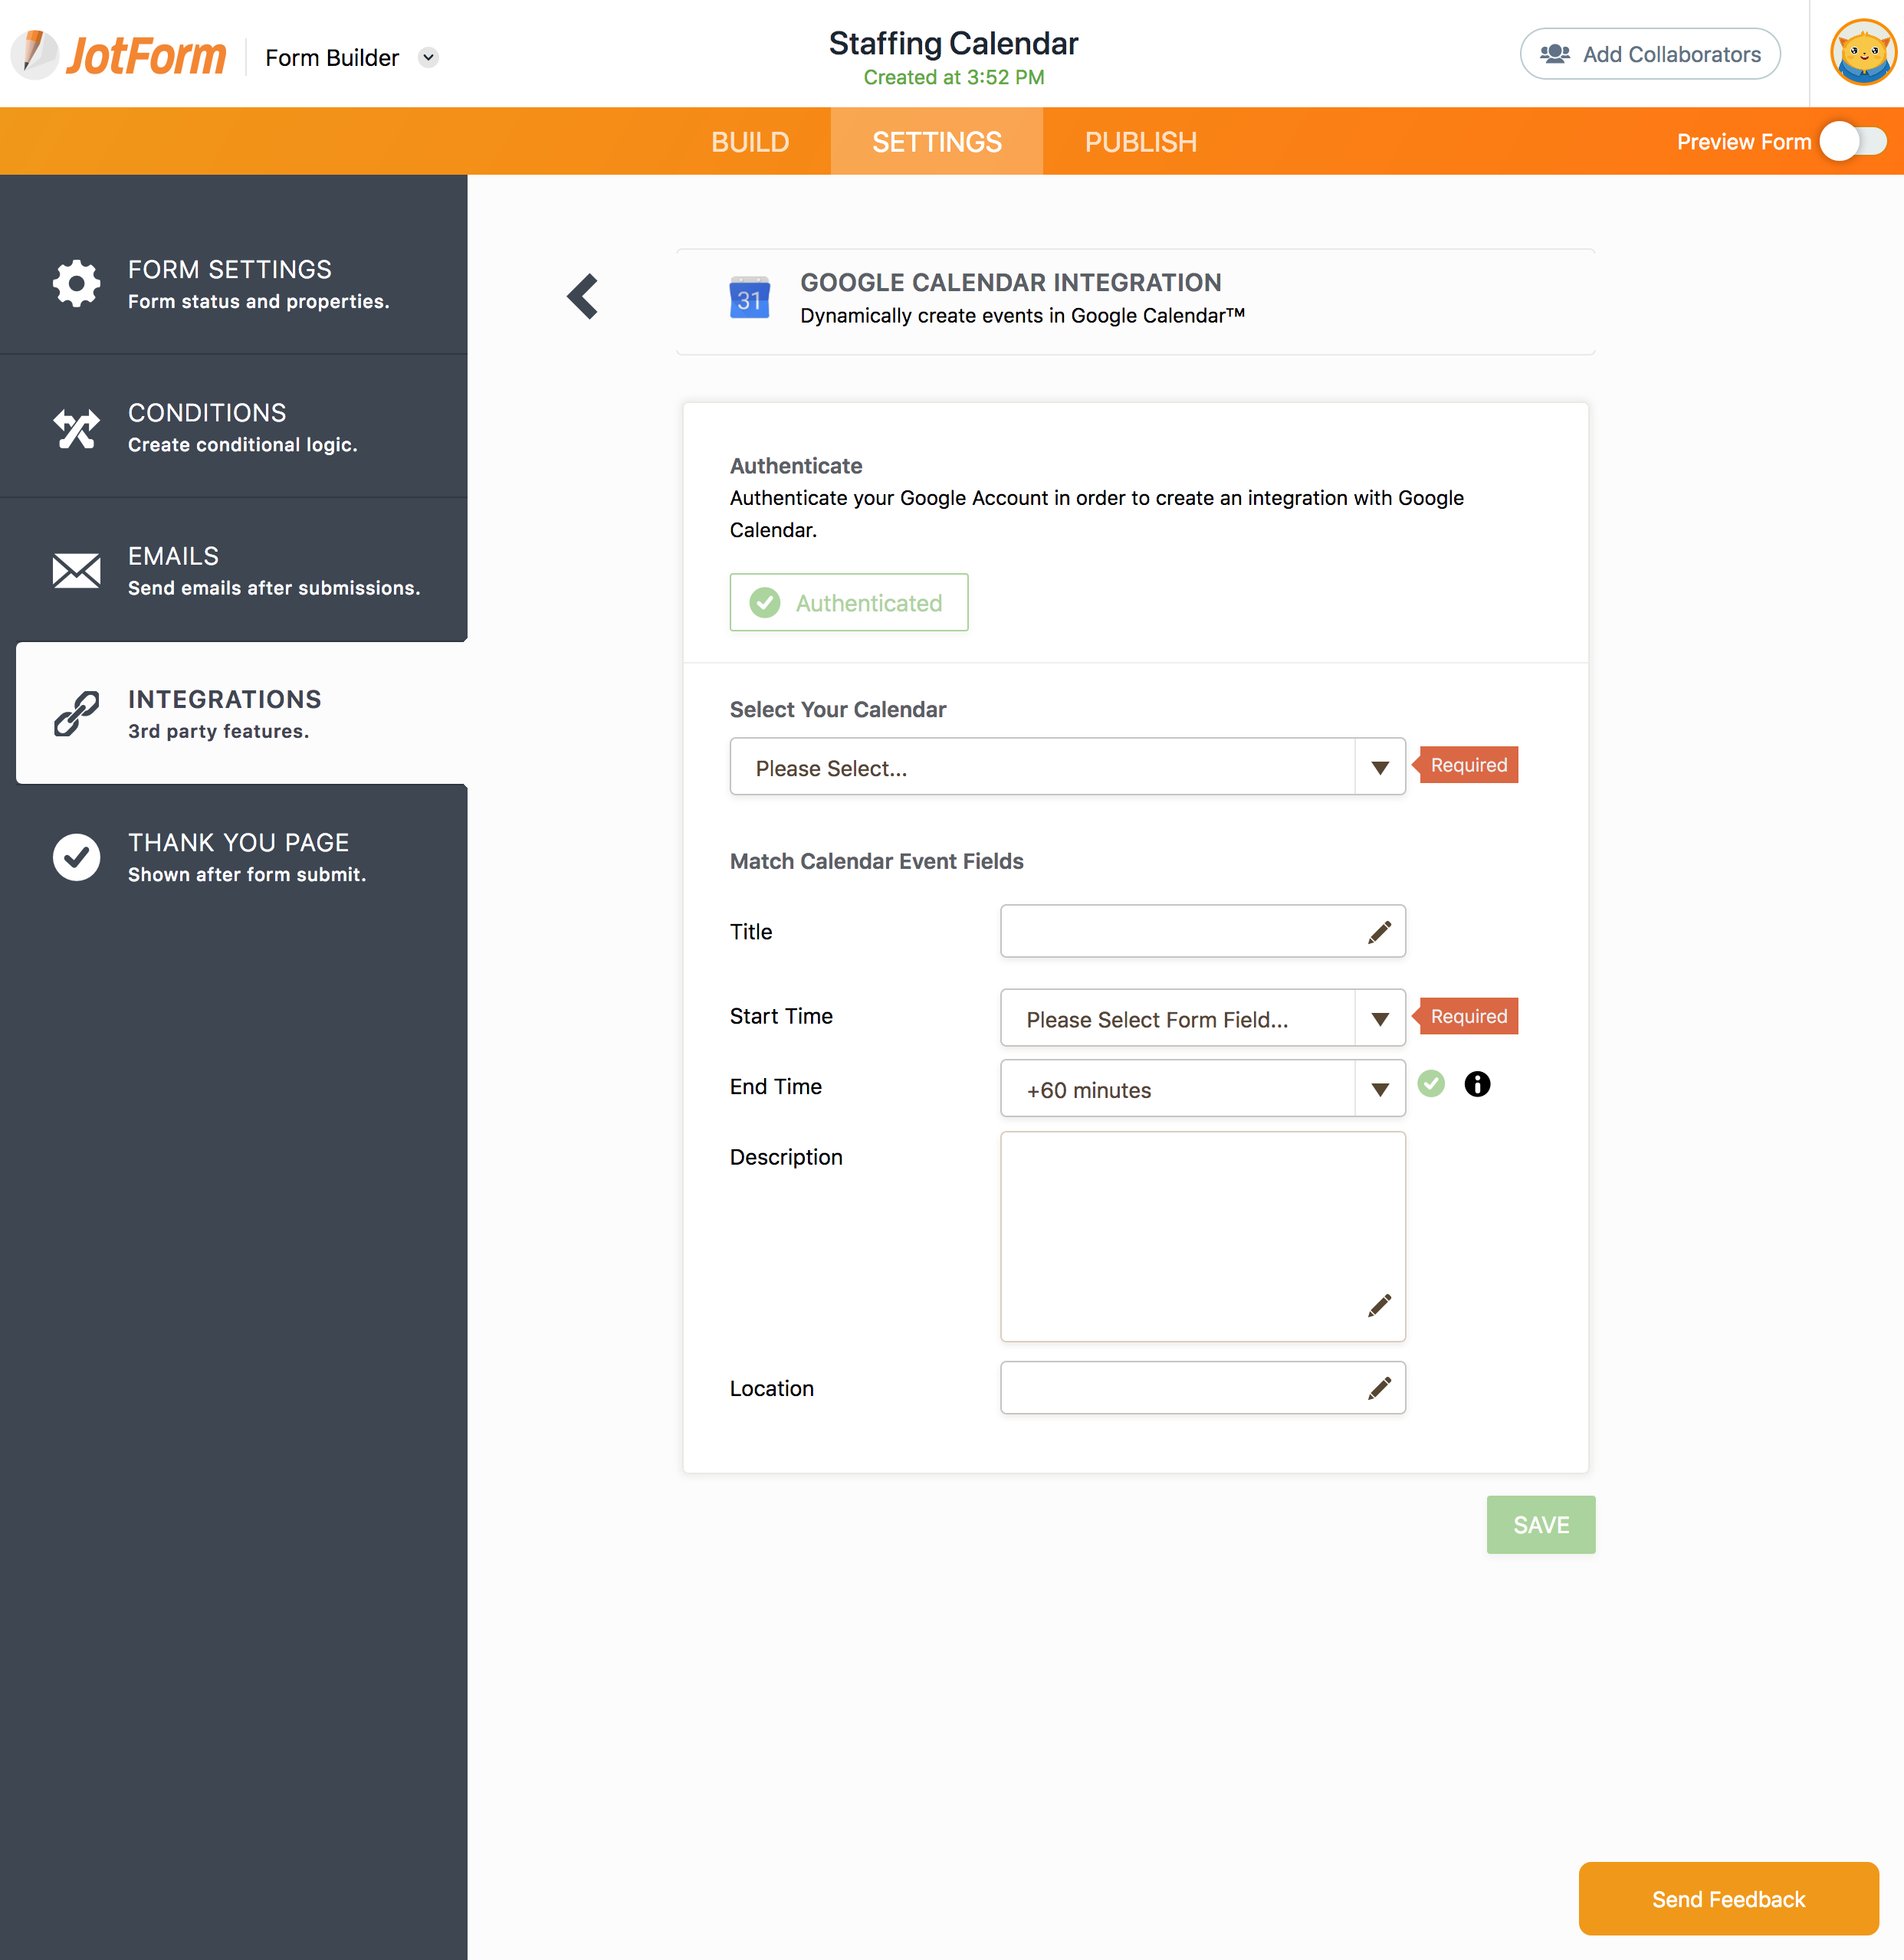Toggle the Preview Form switch
This screenshot has width=1904, height=1960.
(x=1853, y=141)
